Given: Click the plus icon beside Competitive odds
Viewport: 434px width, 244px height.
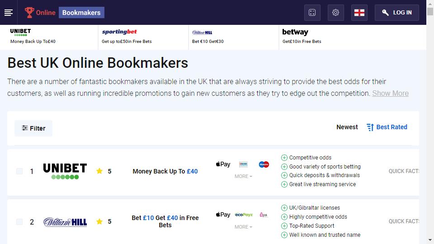Looking at the screenshot, I should [x=284, y=158].
